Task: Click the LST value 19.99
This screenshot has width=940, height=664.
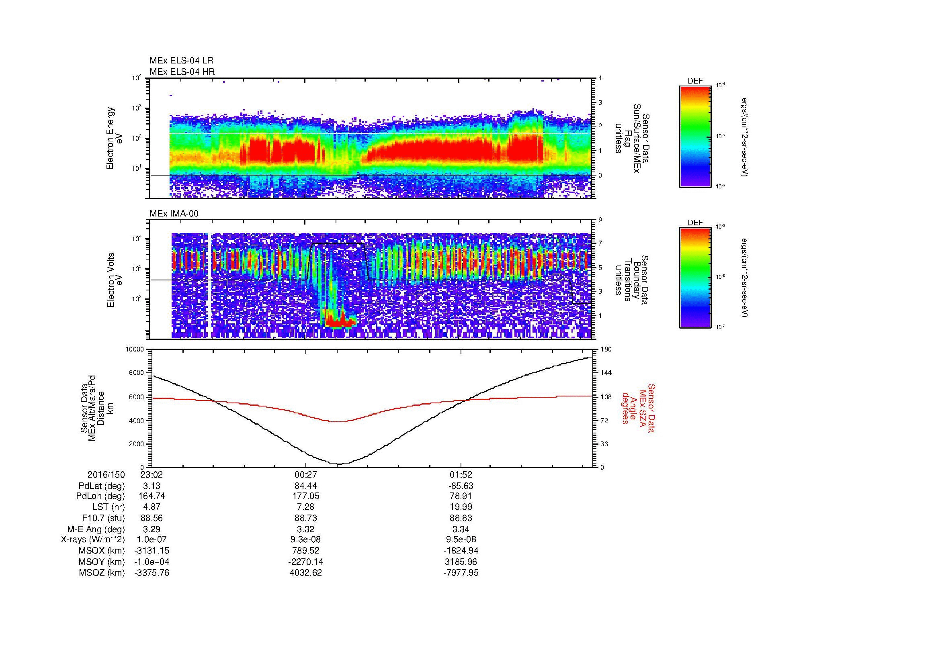Action: tap(461, 507)
